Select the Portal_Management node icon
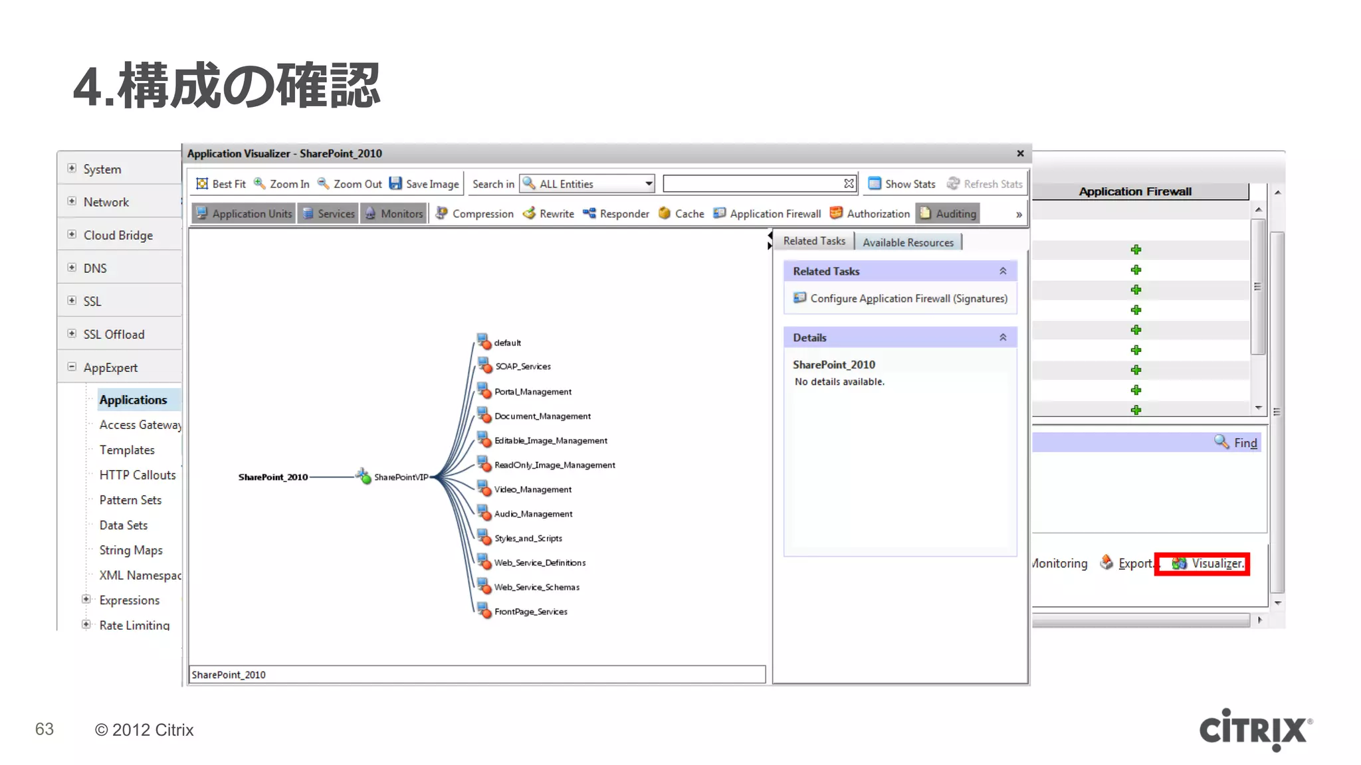Screen dimensions: 1361x765 point(484,390)
